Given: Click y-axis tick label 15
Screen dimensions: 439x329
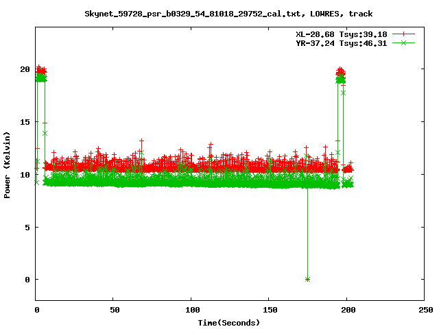Looking at the screenshot, I should (25, 122).
